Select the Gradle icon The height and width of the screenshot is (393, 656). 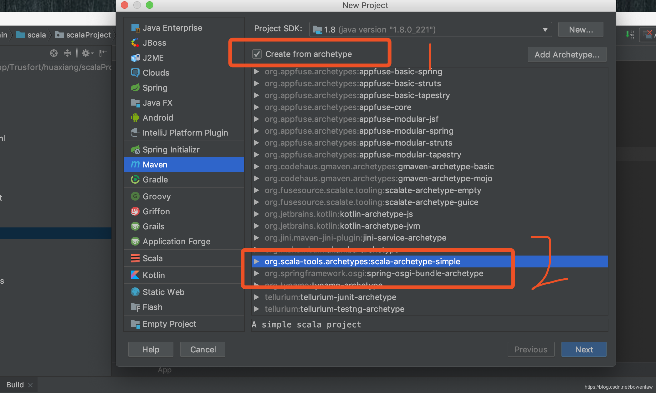point(135,180)
